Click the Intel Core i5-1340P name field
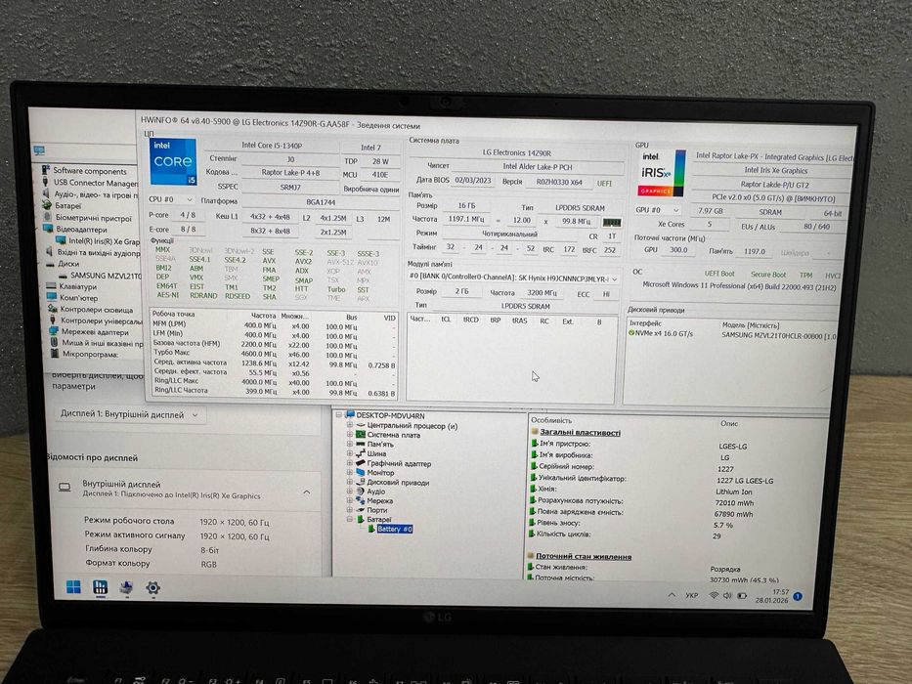This screenshot has height=684, width=912. [x=272, y=146]
